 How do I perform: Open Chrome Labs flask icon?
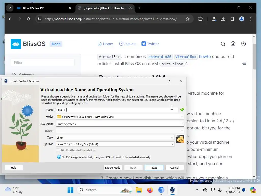[214, 19]
